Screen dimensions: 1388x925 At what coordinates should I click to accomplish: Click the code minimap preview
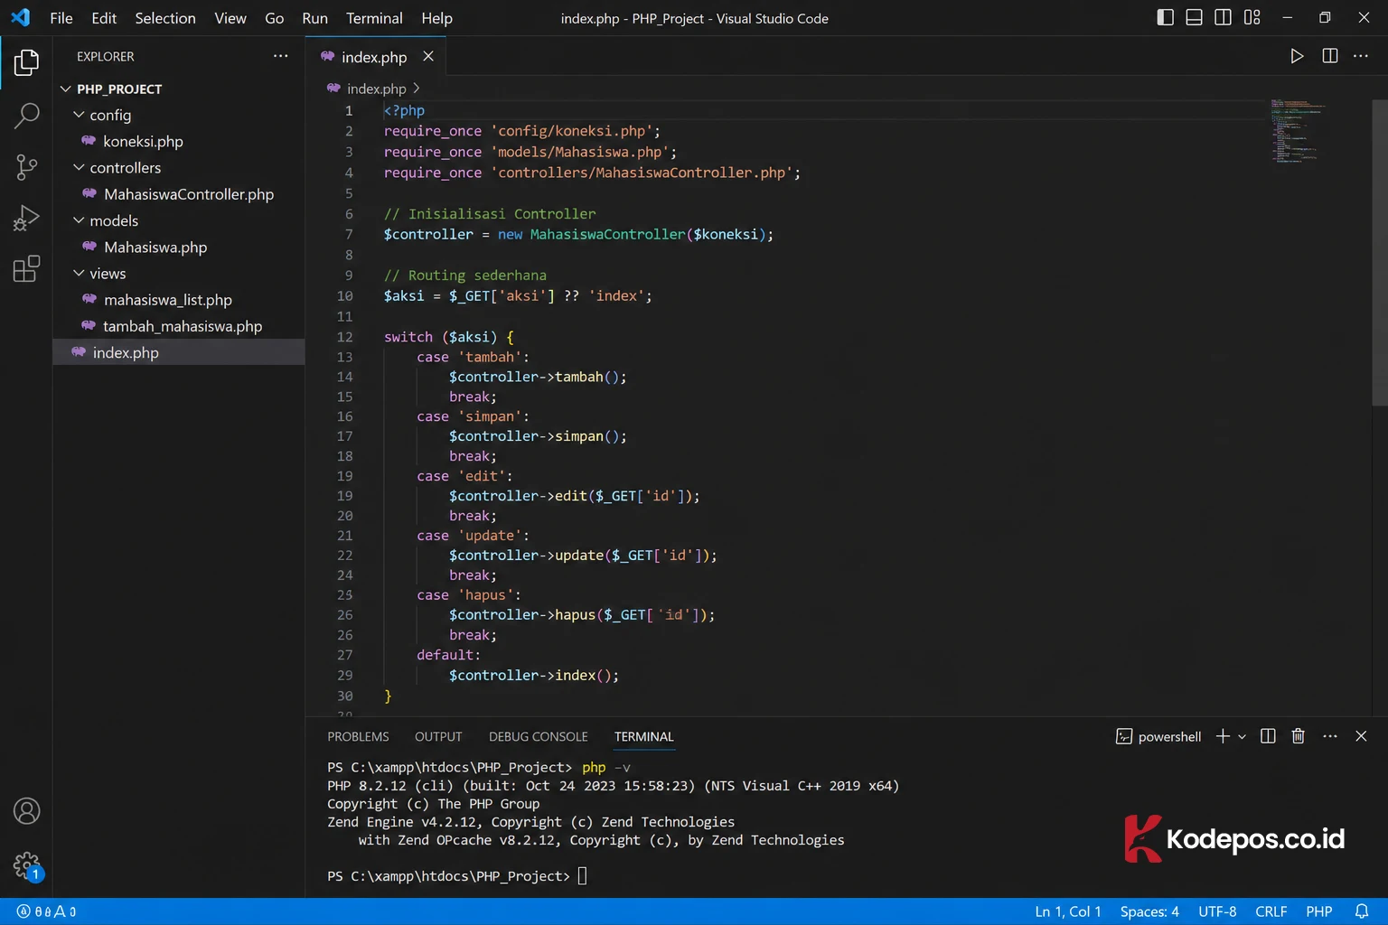click(x=1298, y=131)
